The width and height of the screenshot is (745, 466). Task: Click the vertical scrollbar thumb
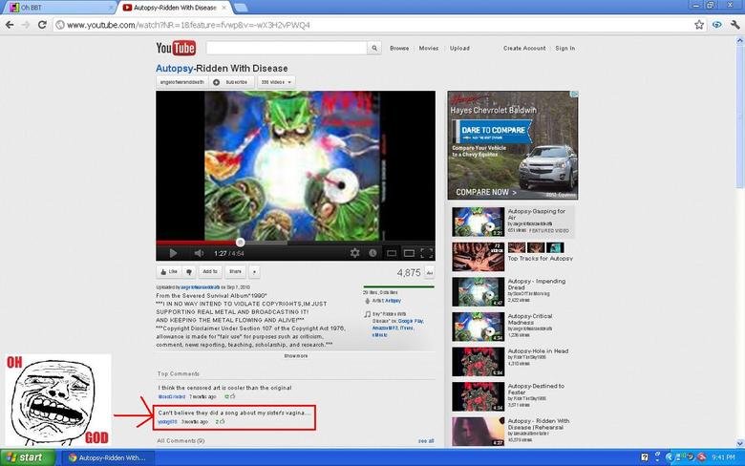[x=740, y=116]
